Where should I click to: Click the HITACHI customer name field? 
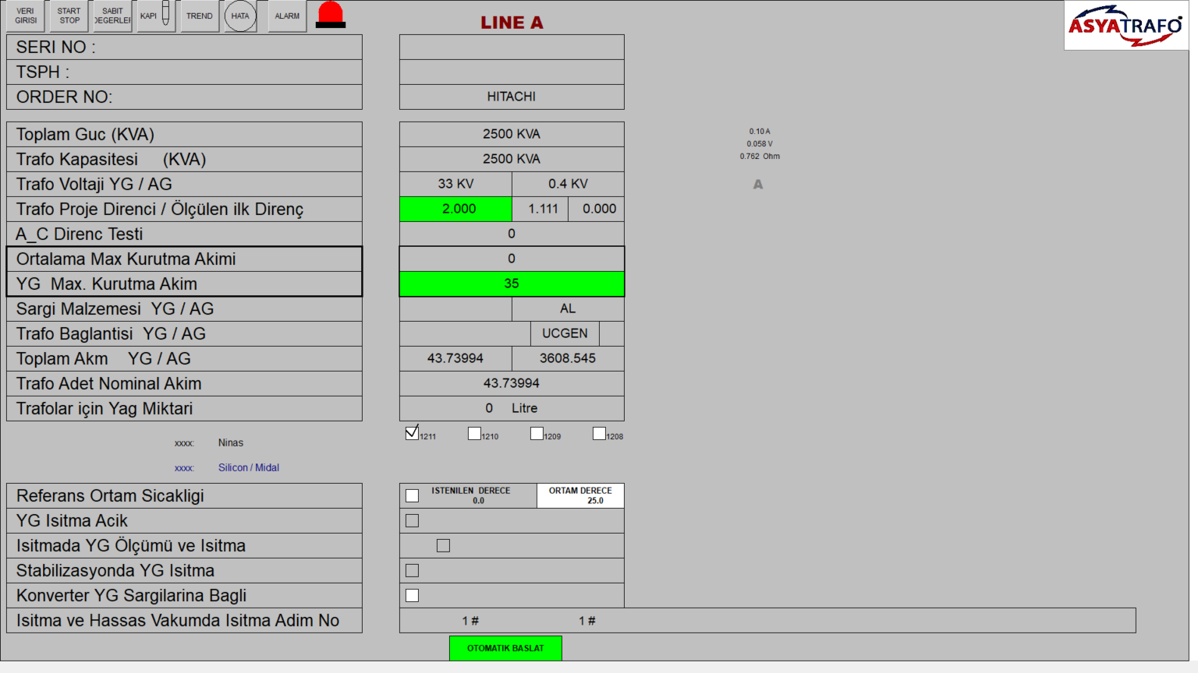[512, 97]
